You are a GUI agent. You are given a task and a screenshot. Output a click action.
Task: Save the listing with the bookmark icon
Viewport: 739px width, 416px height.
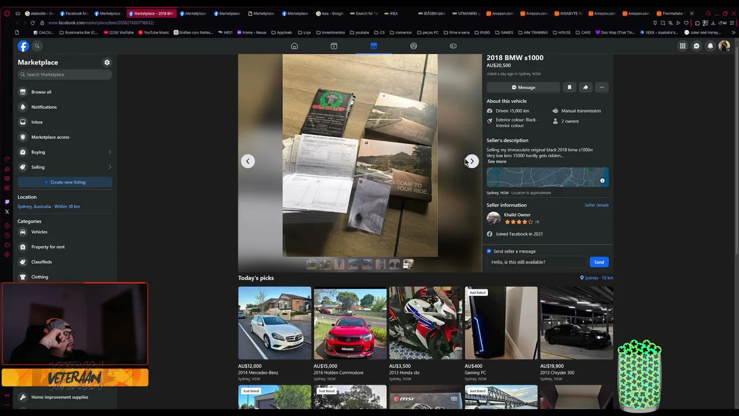(569, 87)
